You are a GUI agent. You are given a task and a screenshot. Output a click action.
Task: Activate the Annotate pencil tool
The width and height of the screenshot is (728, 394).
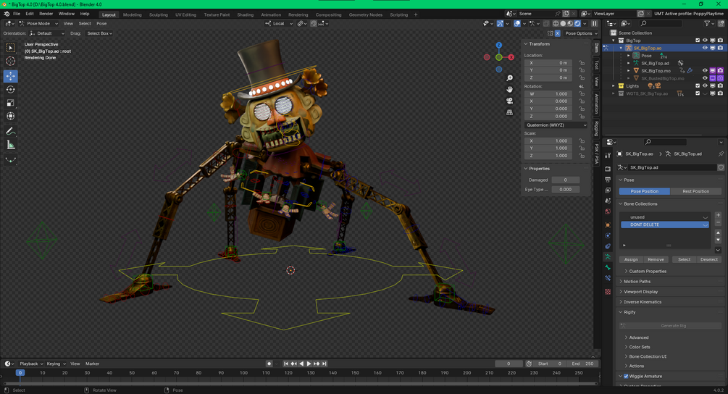11,131
